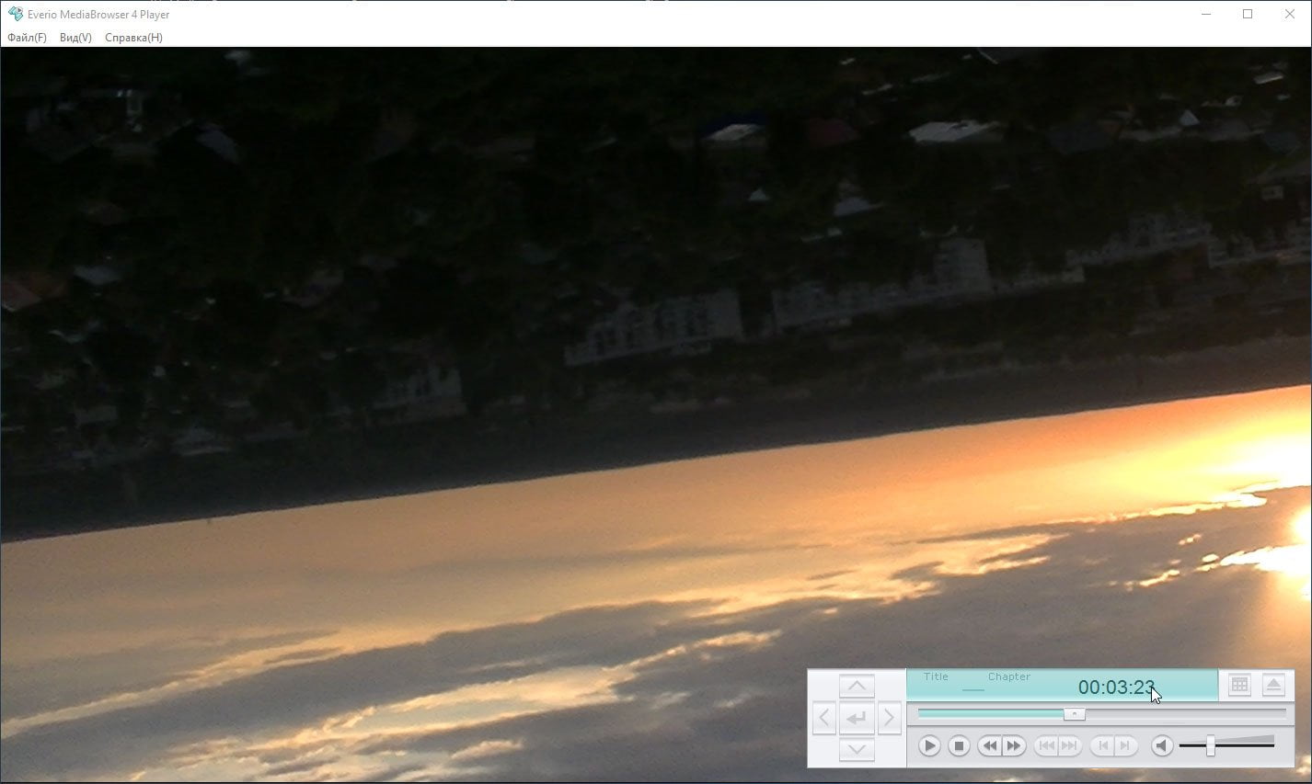Click the eject icon
This screenshot has width=1312, height=784.
point(1273,685)
